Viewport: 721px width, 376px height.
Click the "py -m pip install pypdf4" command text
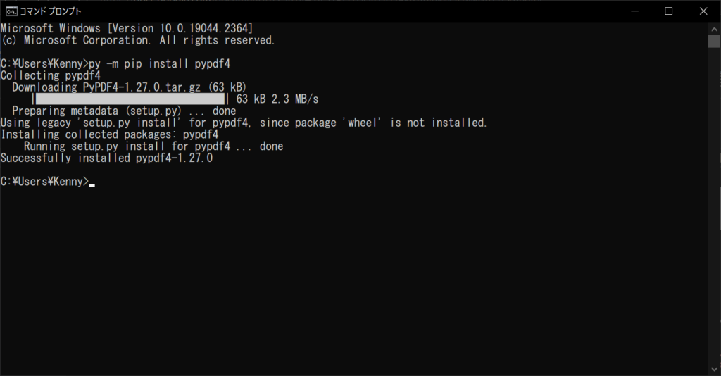tap(160, 63)
